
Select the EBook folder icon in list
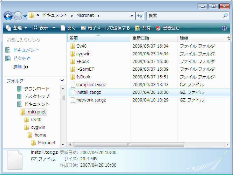(x=73, y=62)
